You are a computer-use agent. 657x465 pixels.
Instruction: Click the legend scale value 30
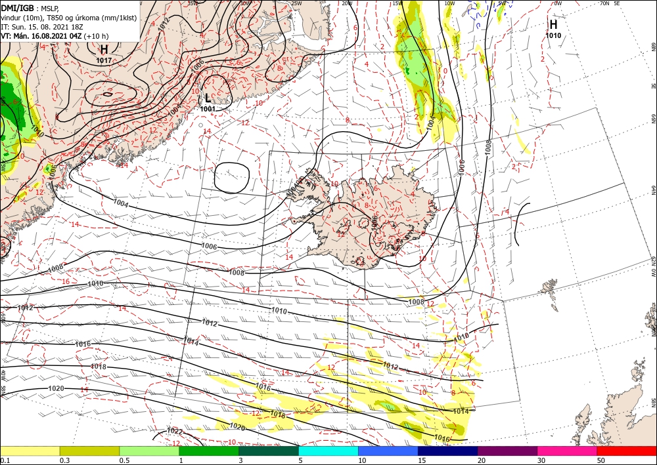tap(542, 460)
